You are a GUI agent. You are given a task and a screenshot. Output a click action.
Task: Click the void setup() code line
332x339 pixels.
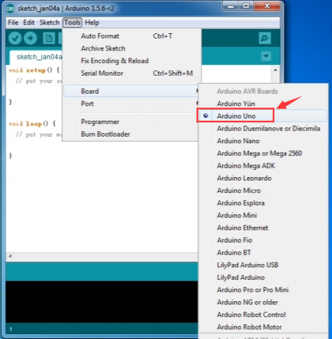click(34, 70)
